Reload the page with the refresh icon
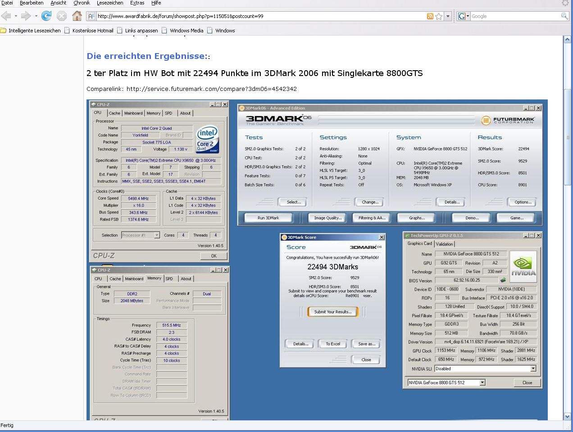573x432 pixels. coord(46,16)
